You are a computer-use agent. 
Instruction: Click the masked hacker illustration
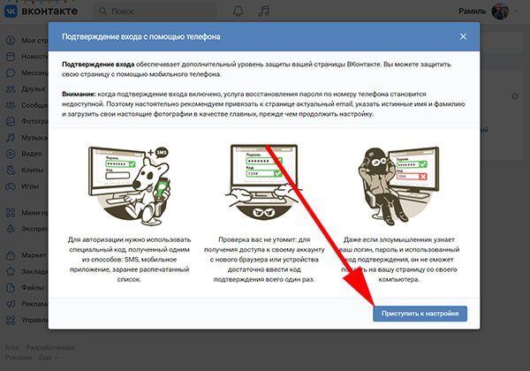(x=399, y=185)
